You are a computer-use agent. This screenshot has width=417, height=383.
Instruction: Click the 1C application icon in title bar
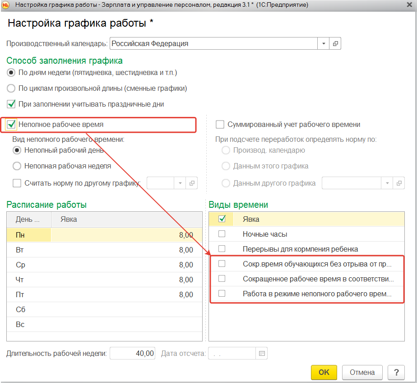click(x=5, y=5)
